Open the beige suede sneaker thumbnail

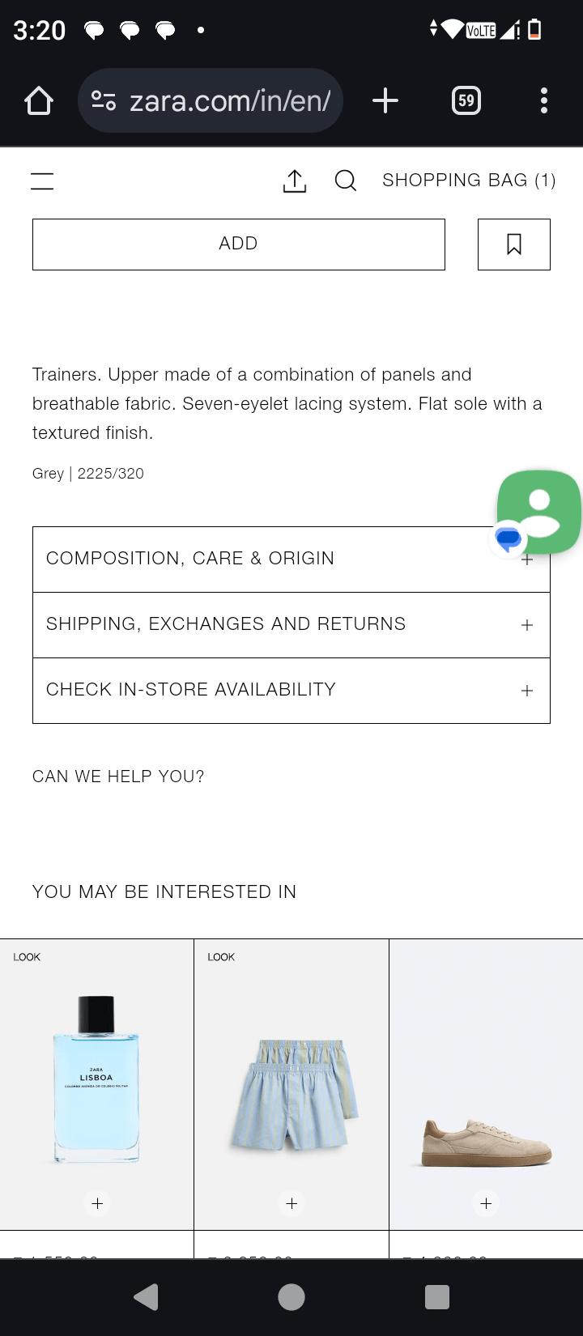486,1134
